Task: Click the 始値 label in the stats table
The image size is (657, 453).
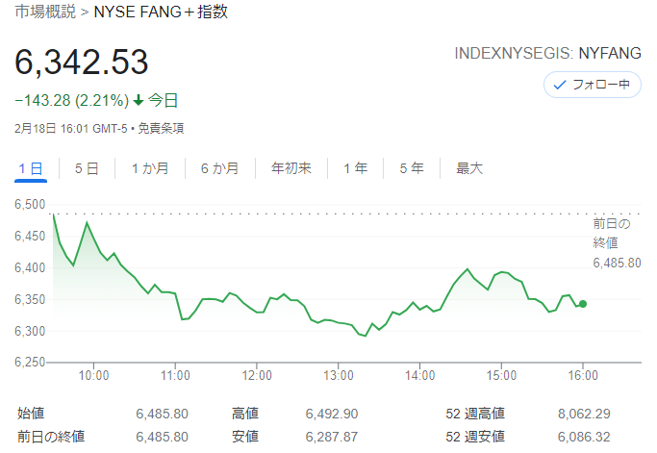Action: pos(31,414)
